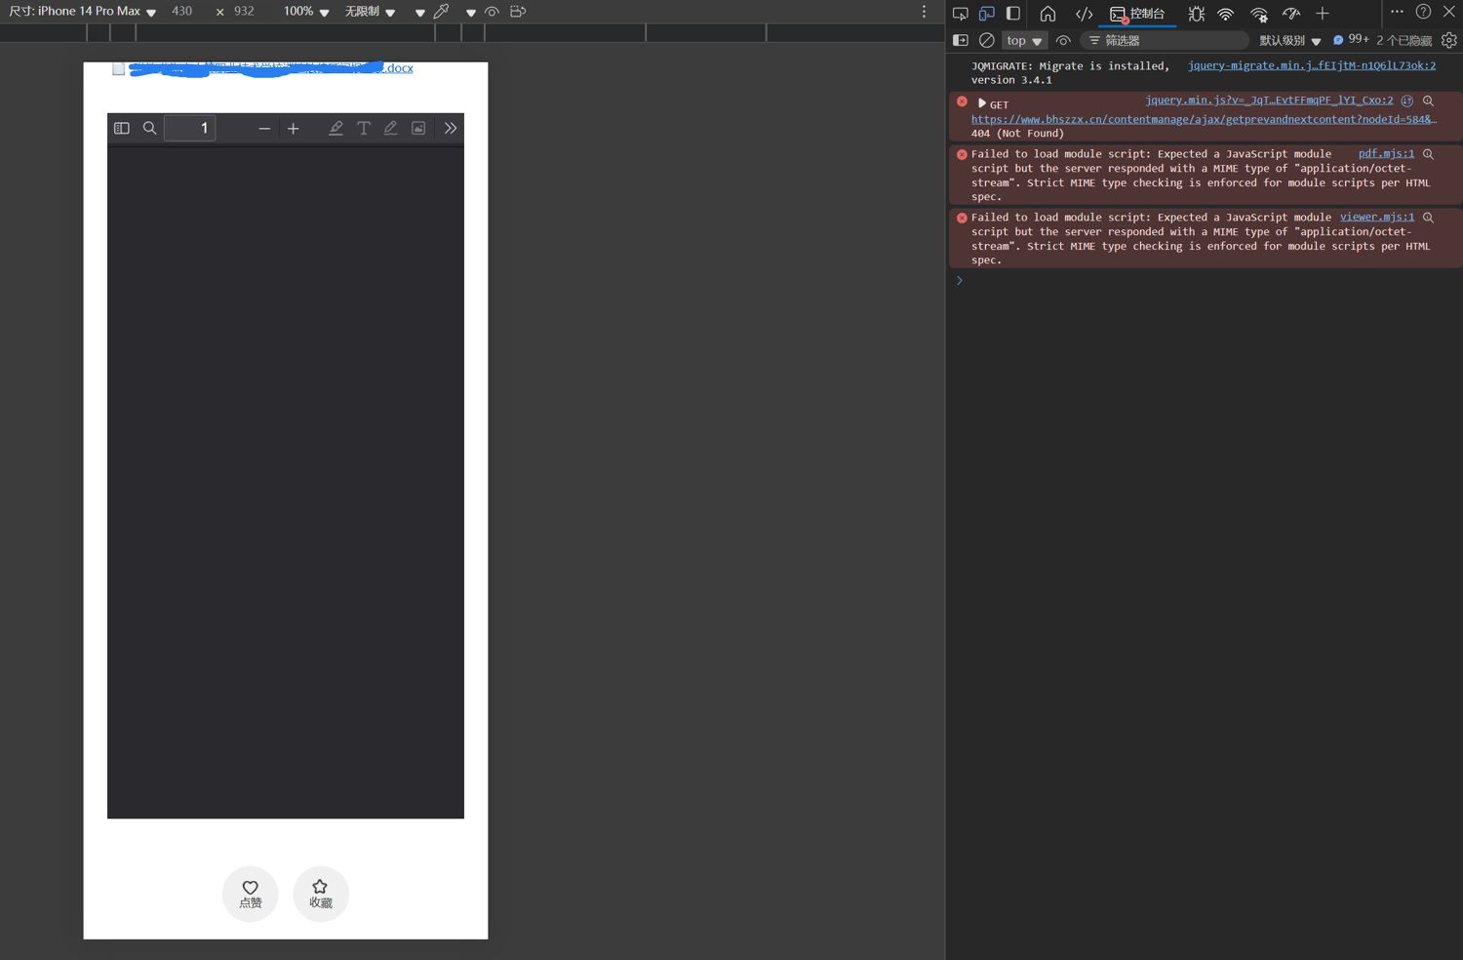Click the 收藏 favorite button
1463x960 pixels.
[321, 893]
